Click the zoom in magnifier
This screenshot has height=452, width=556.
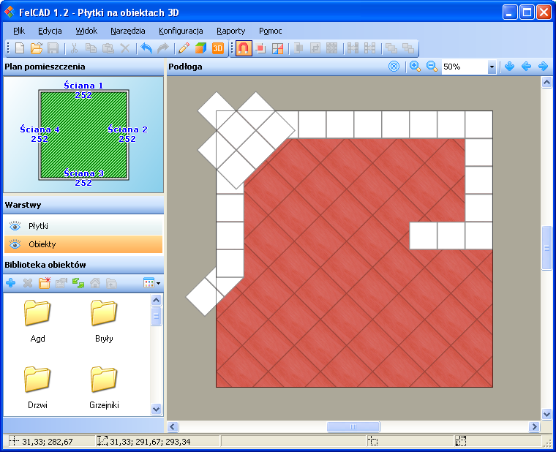(x=415, y=67)
